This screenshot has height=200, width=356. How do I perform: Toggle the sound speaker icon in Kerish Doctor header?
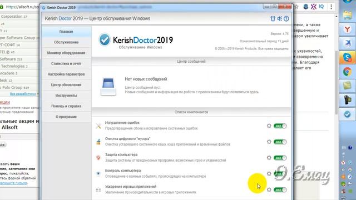pos(279,18)
